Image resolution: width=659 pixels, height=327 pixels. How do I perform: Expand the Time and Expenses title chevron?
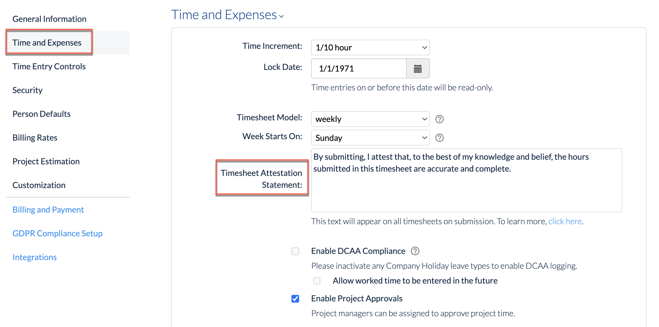(281, 17)
